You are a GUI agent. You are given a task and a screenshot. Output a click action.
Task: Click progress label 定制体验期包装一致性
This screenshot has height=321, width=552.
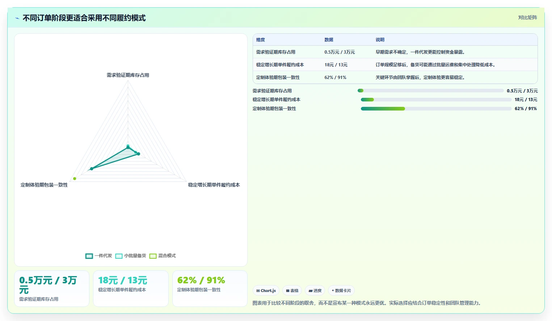coord(274,109)
